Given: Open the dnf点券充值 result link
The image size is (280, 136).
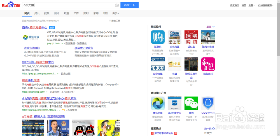Looking at the screenshot, I should (x=49, y=99).
